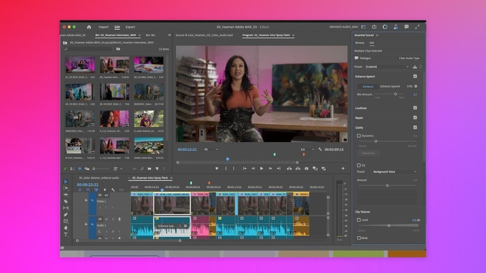486x273 pixels.
Task: Open timeline wrench display settings
Action: [113, 190]
